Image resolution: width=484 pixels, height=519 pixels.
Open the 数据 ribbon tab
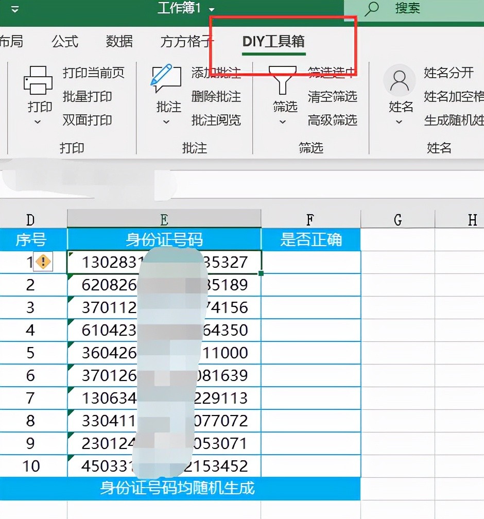(119, 41)
